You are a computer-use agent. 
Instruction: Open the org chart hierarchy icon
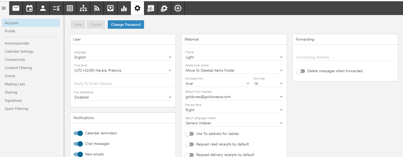(83, 8)
